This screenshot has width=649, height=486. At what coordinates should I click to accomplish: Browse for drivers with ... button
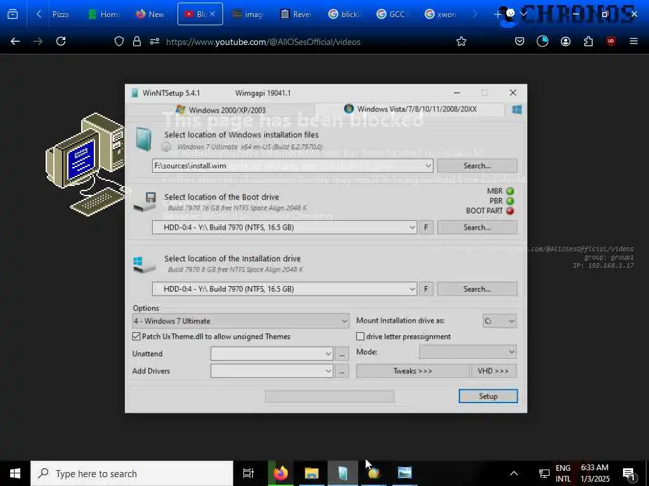[342, 371]
